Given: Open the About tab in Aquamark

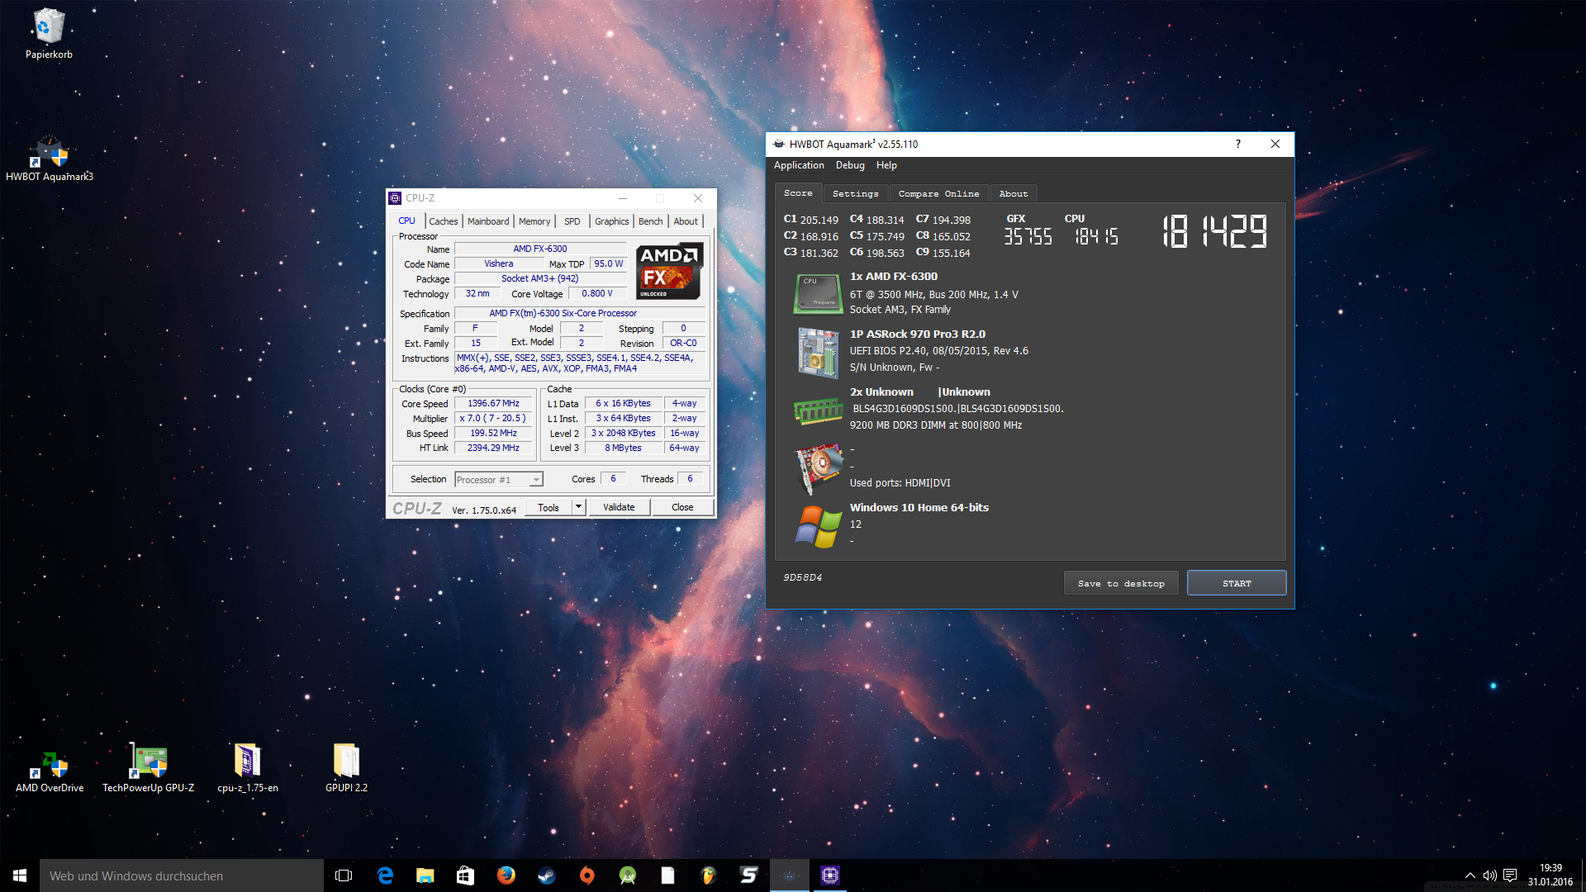Looking at the screenshot, I should (1014, 193).
